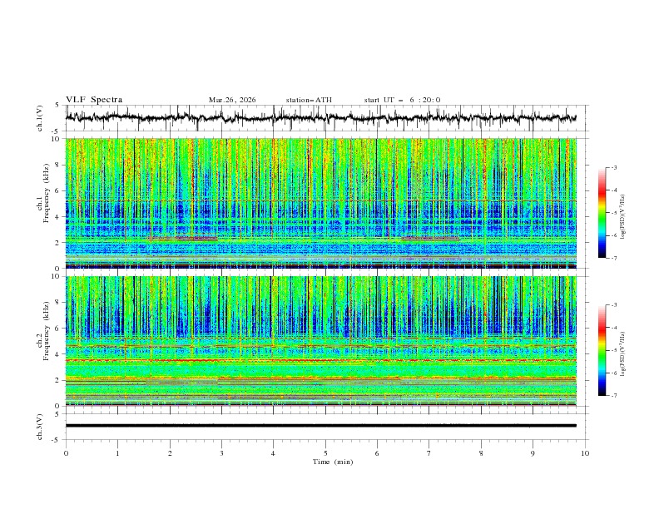The width and height of the screenshot is (659, 509).
Task: Click the 'Time (min)' axis title
Action: 333,462
